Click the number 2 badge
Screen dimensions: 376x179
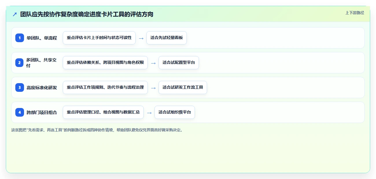20,63
